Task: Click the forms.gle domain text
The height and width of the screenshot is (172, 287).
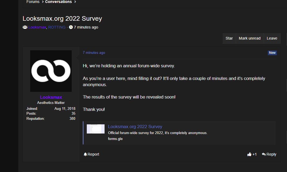Action: pyautogui.click(x=115, y=139)
